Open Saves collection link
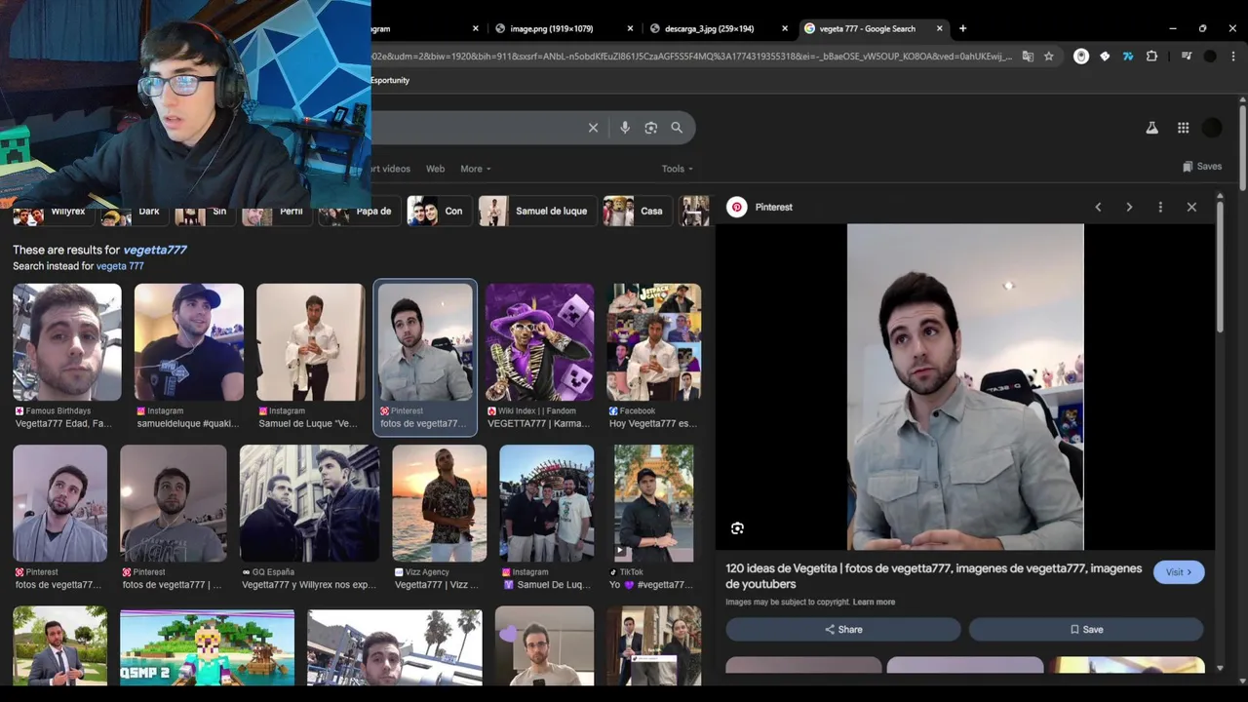Viewport: 1248px width, 702px height. click(1201, 167)
